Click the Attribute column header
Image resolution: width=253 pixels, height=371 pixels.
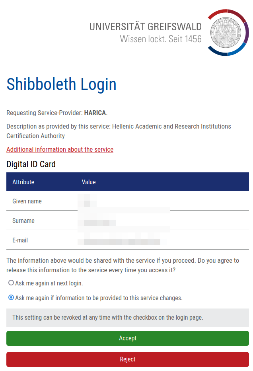(23, 182)
